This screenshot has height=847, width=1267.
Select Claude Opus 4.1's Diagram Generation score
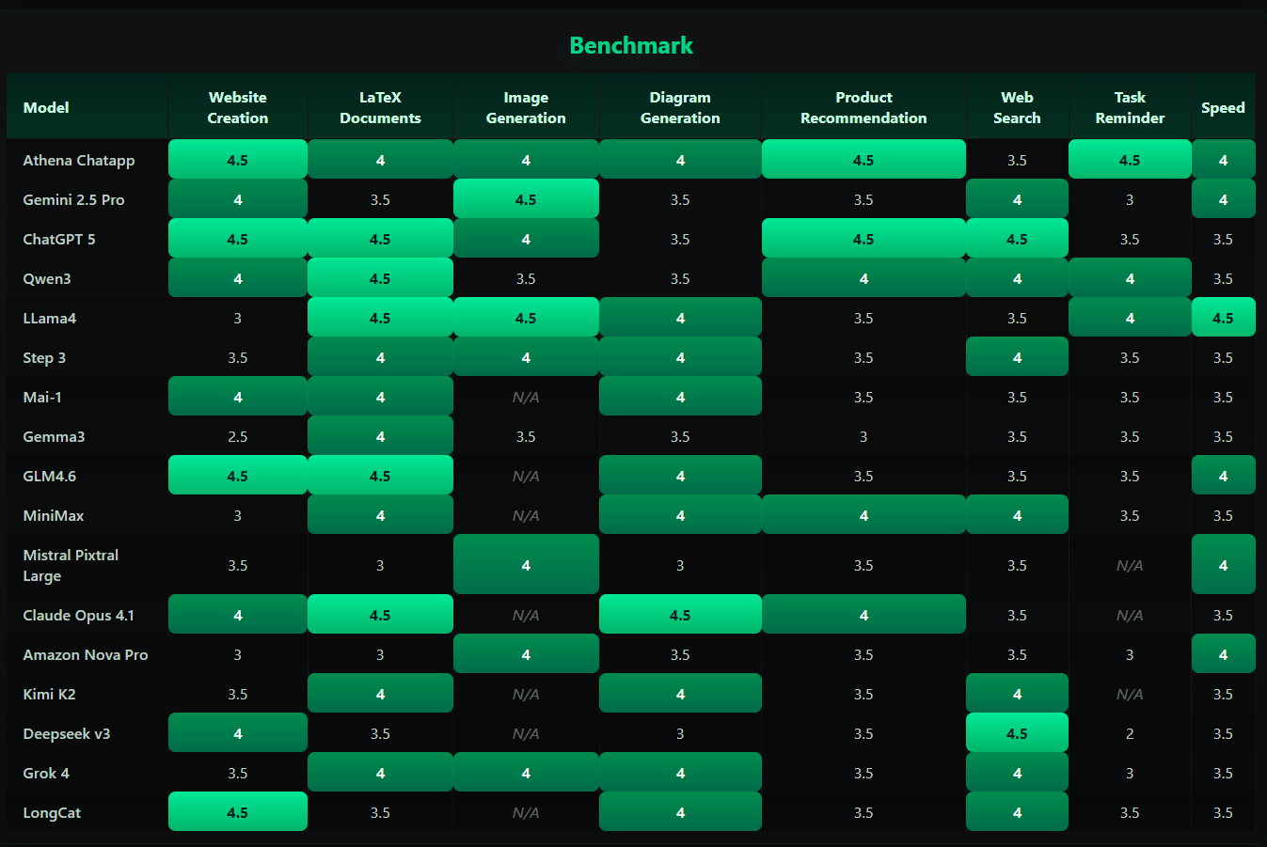click(680, 616)
